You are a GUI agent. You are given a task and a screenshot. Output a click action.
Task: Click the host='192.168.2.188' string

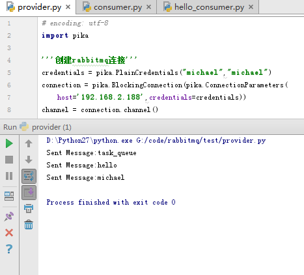click(x=100, y=97)
